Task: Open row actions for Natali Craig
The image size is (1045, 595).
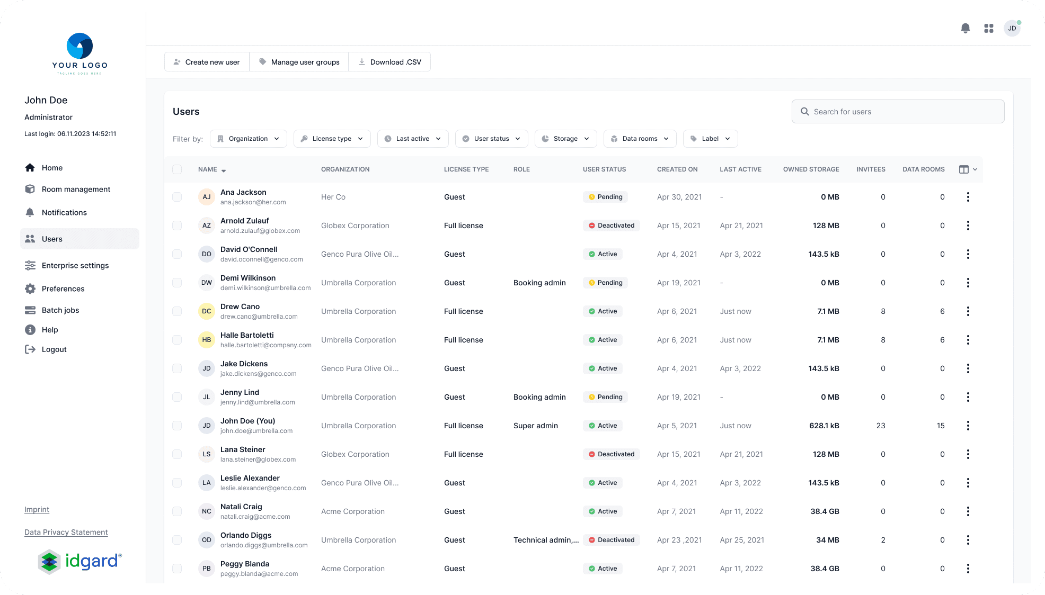Action: coord(968,511)
